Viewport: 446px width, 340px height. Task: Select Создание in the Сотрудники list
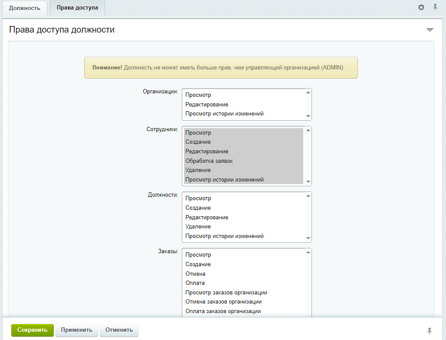pyautogui.click(x=243, y=142)
